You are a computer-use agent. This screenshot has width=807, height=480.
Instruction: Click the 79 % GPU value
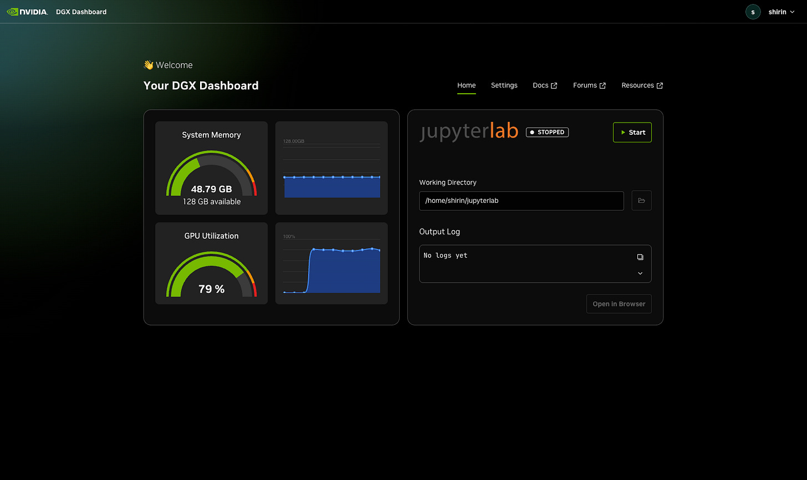click(x=211, y=289)
